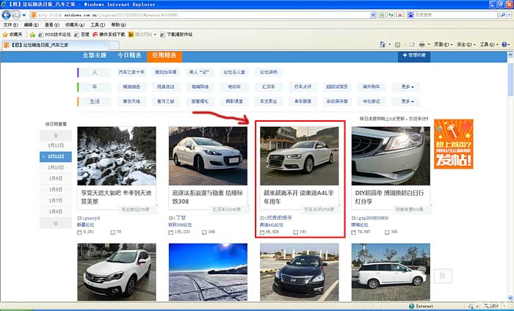Screen dimensions: 514x311
Task: Click the Baidu bookmark in favorites bar
Action: point(84,34)
